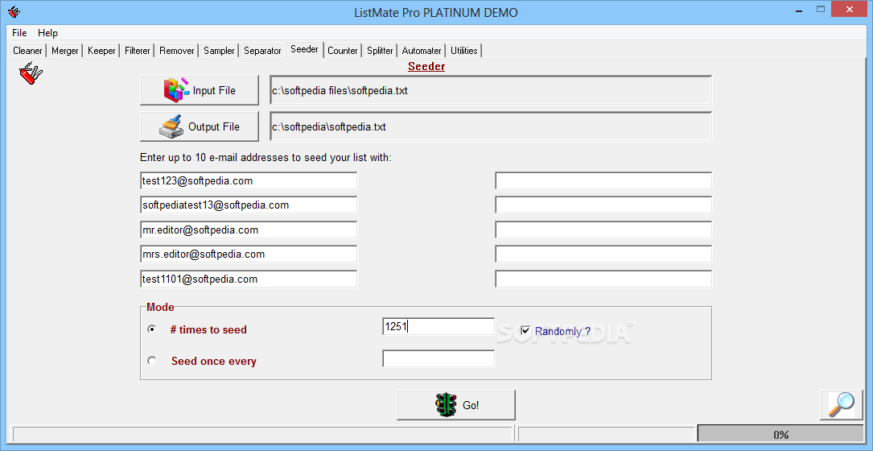The height and width of the screenshot is (451, 873).
Task: Click the softpediatest13@softpedia.com email field
Action: click(x=249, y=205)
